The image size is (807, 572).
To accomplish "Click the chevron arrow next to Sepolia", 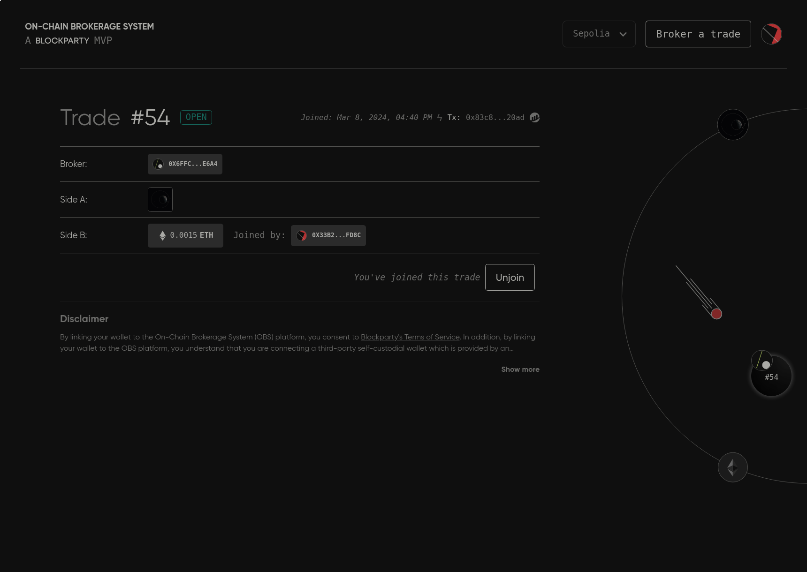I will tap(623, 34).
